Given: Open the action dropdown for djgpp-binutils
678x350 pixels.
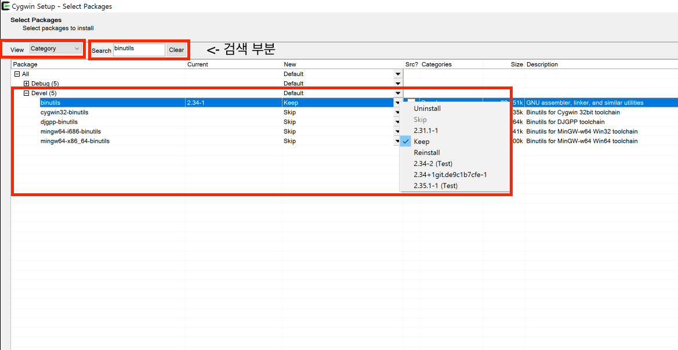Looking at the screenshot, I should 397,122.
